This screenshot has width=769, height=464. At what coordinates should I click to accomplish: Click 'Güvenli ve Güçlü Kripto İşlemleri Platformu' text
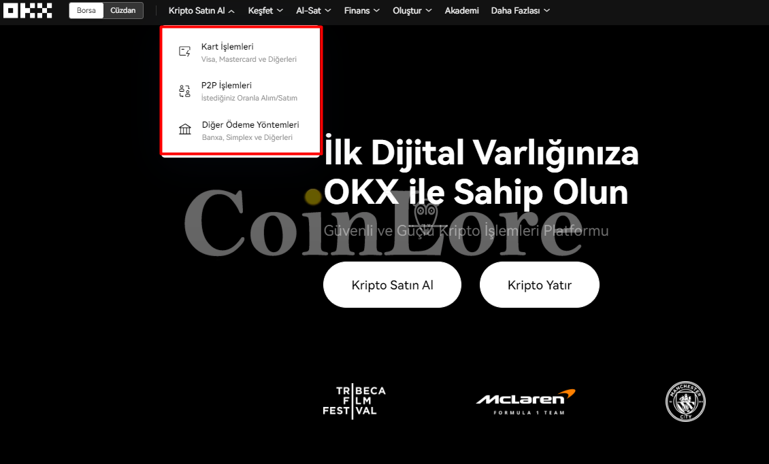tap(466, 230)
